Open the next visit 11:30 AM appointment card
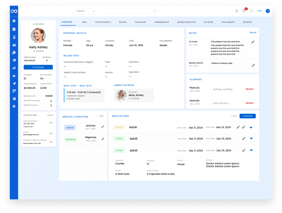Viewport: 282px width, 213px height. pos(84,95)
